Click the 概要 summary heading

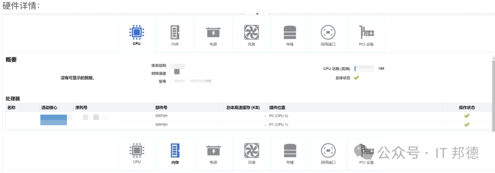coord(11,60)
